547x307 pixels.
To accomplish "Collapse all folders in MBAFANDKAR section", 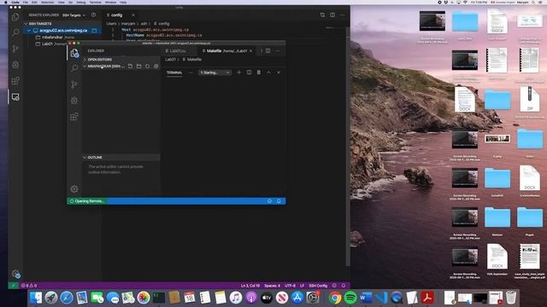I will coord(156,67).
